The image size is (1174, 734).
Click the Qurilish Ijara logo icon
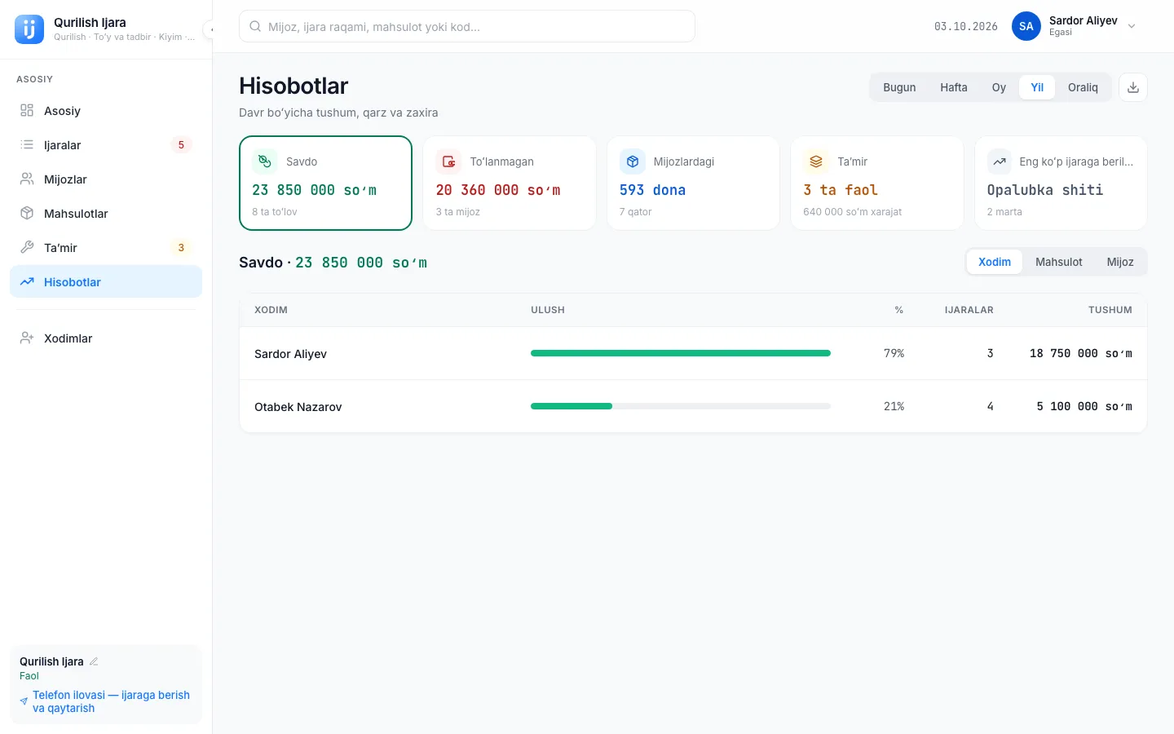click(x=29, y=29)
